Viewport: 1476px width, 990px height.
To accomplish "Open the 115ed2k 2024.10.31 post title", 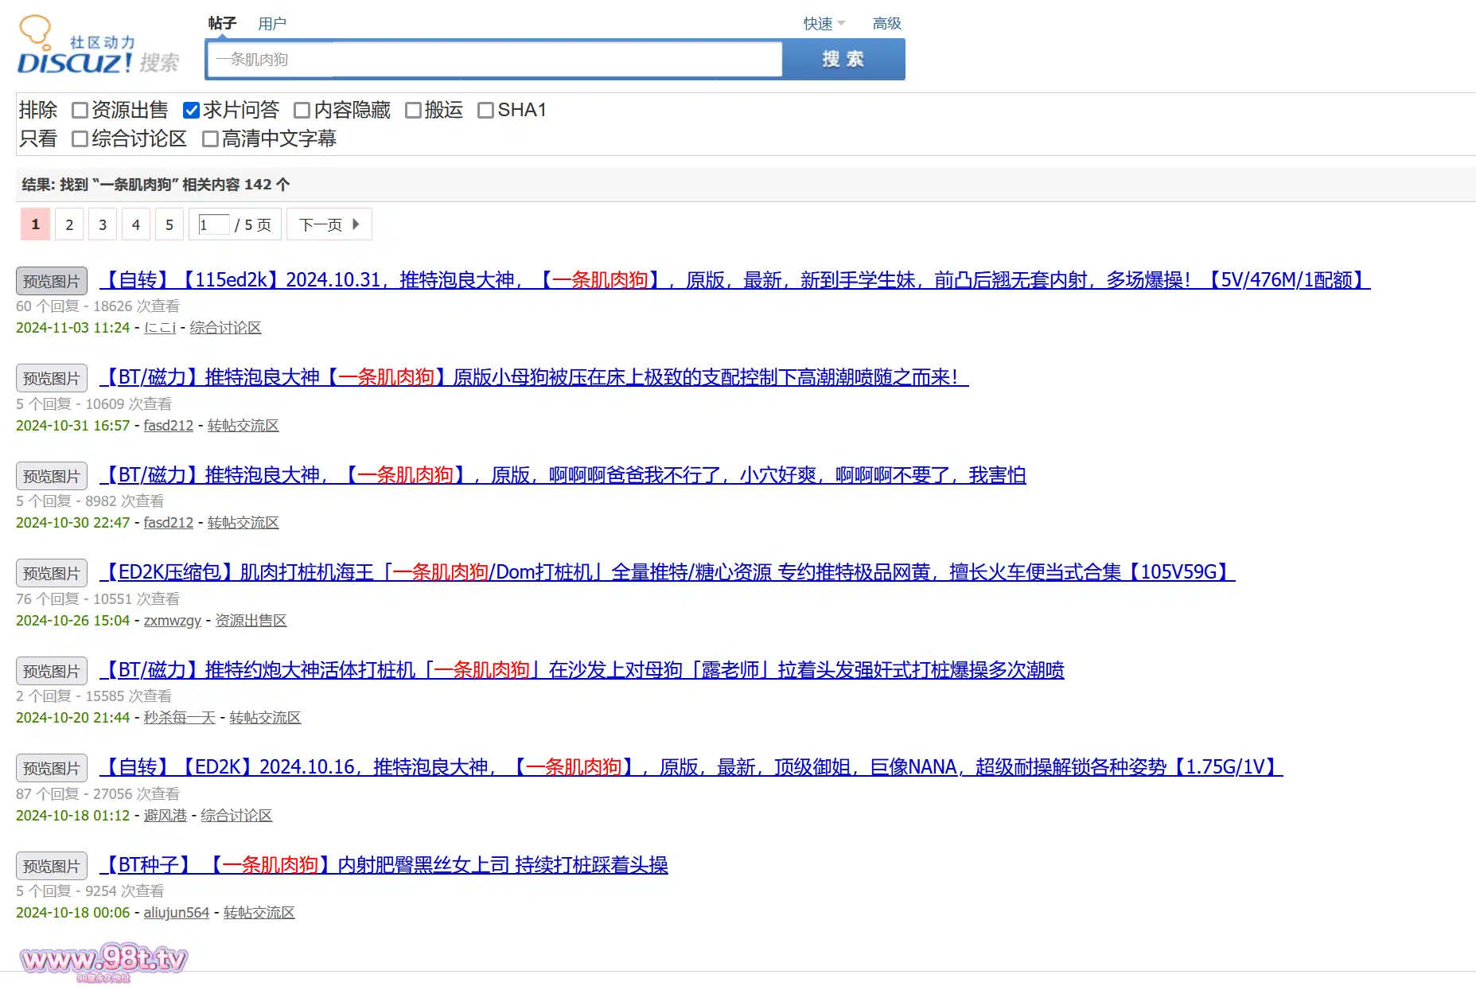I will point(735,280).
